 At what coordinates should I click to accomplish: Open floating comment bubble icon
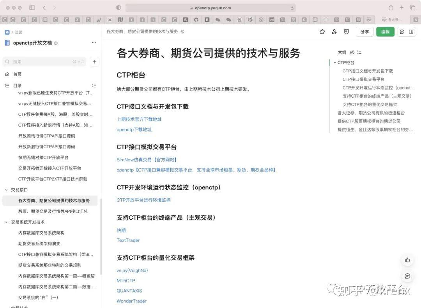pyautogui.click(x=407, y=276)
